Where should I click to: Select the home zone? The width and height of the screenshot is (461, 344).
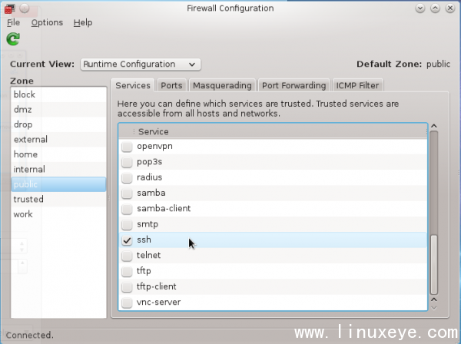pos(58,154)
